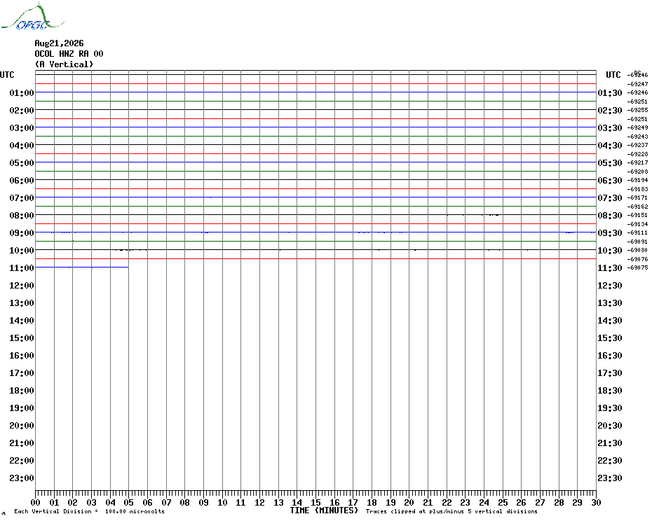Click the minute label 30 on the time axis
This screenshot has width=652, height=521.
597,503
